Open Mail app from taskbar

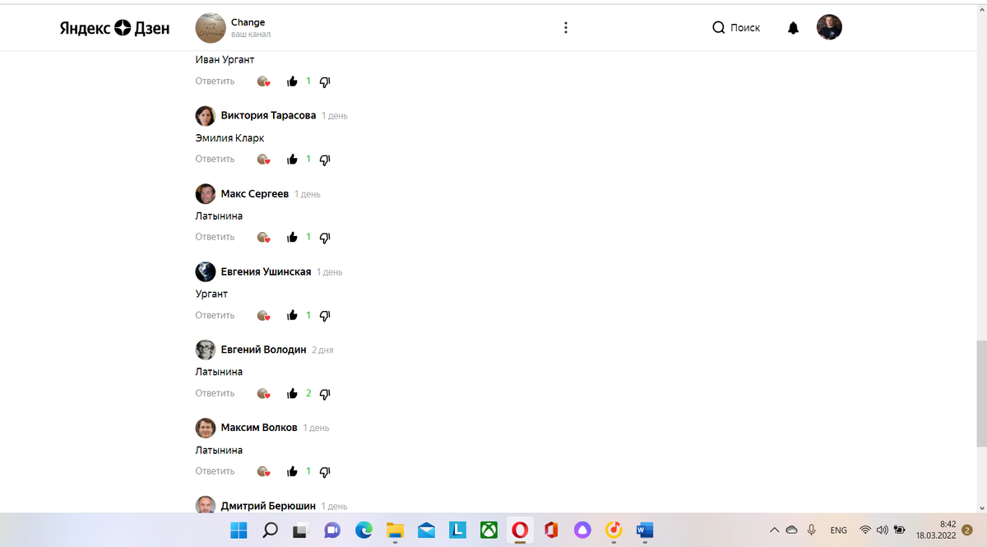pos(426,531)
